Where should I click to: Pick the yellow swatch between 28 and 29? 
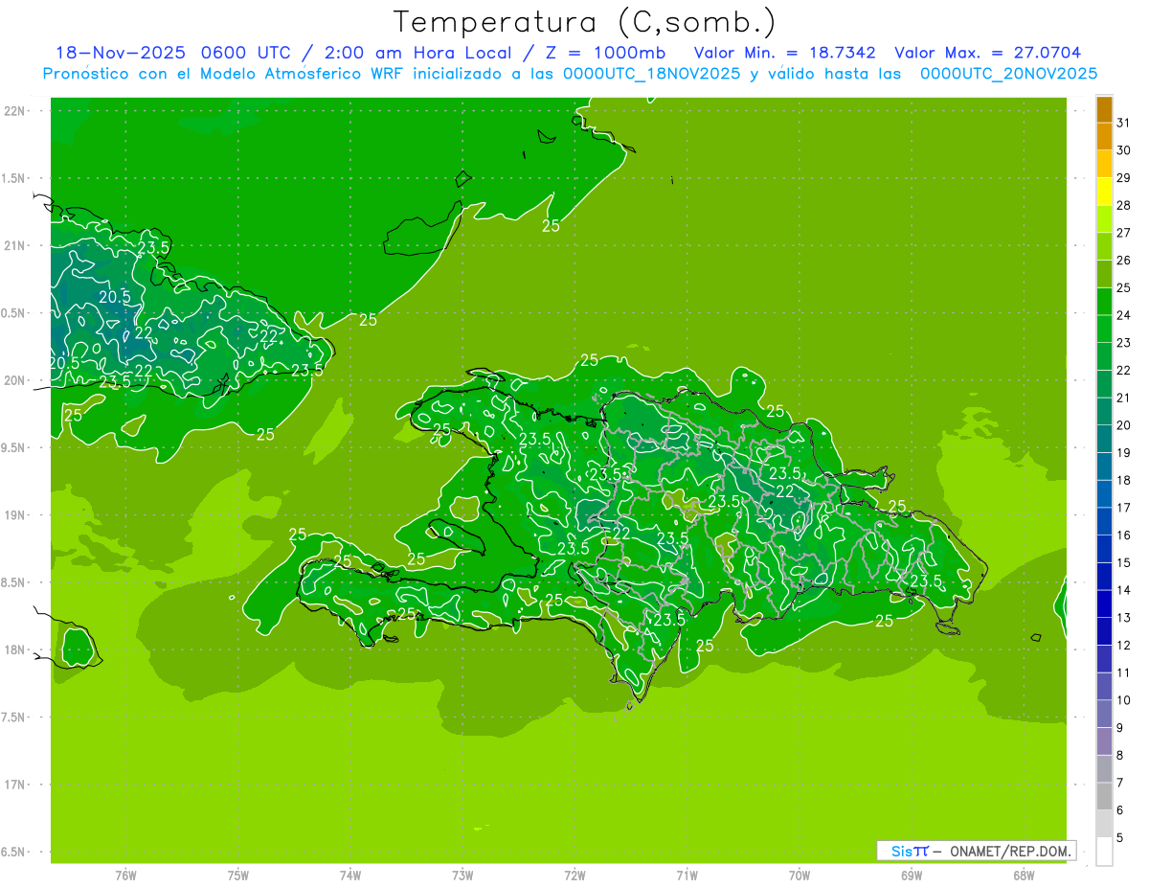(x=1104, y=193)
